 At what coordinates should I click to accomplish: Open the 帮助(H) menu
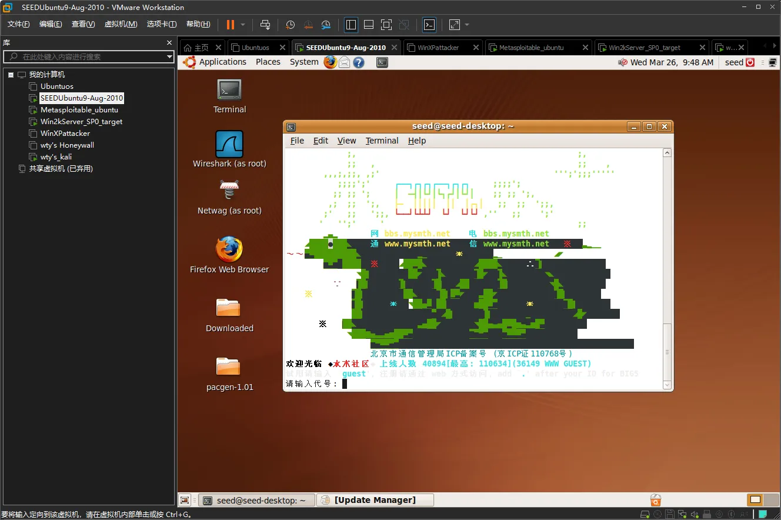coord(198,24)
